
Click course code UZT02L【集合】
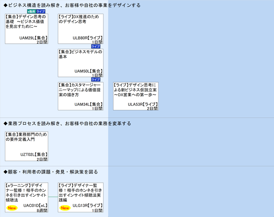pos(34,155)
